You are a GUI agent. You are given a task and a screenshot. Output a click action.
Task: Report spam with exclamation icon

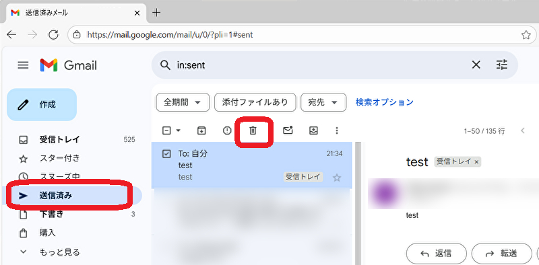[x=227, y=130]
